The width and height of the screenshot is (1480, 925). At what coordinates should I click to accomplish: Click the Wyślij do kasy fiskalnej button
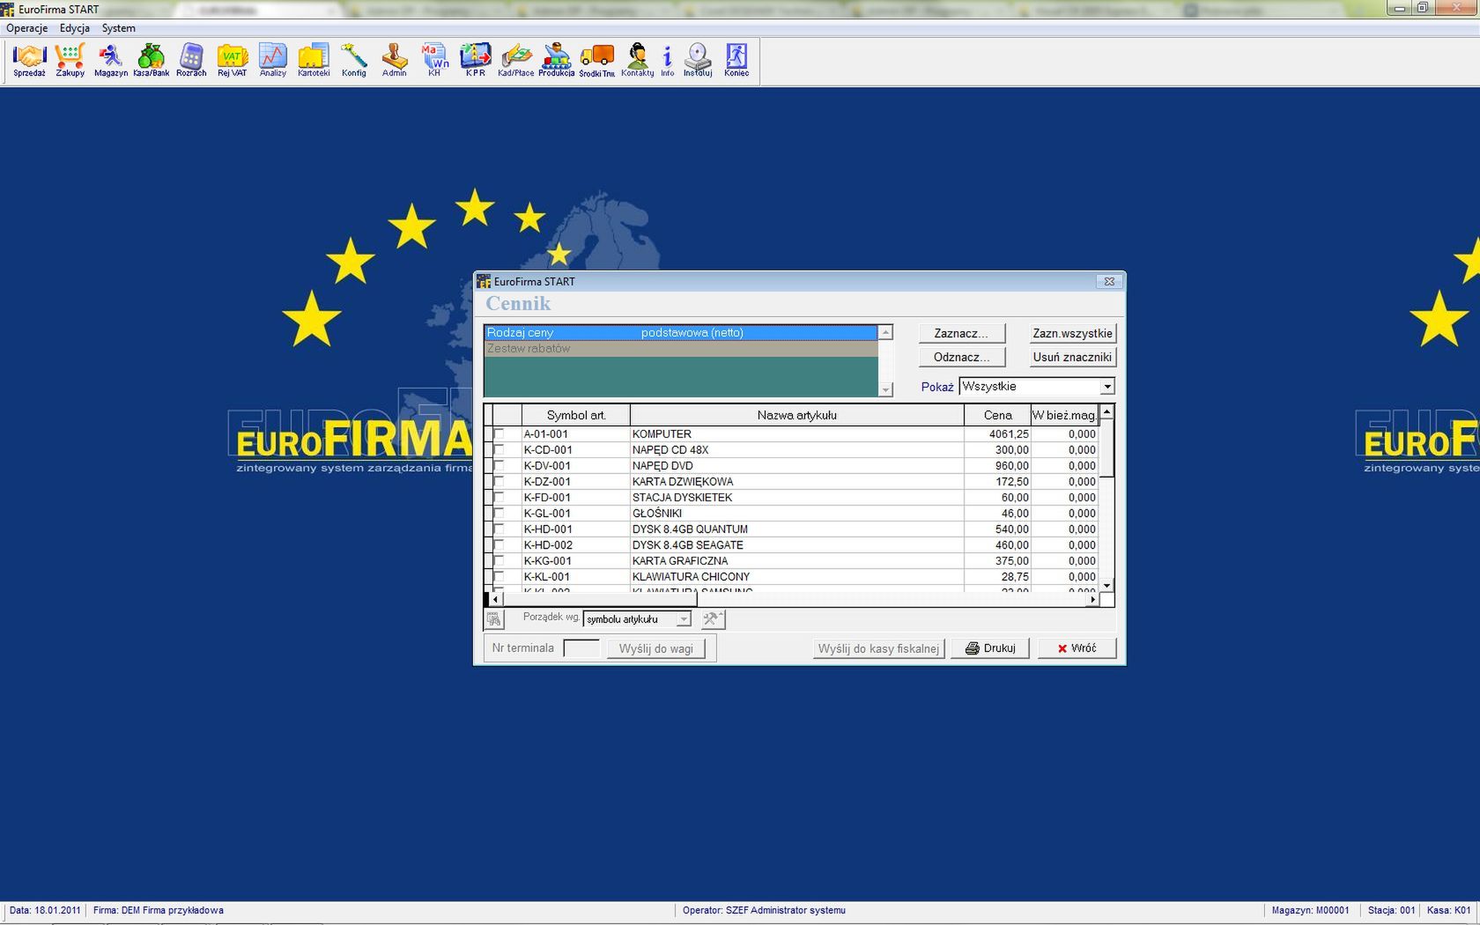coord(878,648)
